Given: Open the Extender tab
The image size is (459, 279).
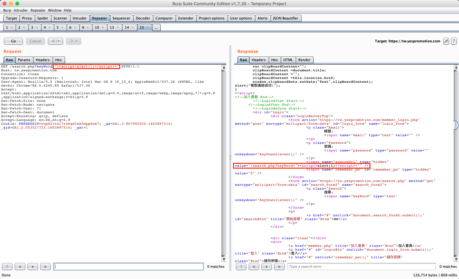Looking at the screenshot, I should point(186,18).
